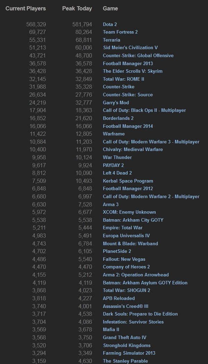
Task: Click Football Manager 2013 link
Action: point(128,63)
